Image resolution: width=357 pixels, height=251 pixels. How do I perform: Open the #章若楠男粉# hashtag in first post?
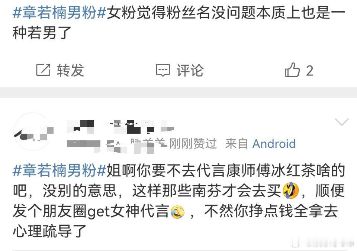59,13
